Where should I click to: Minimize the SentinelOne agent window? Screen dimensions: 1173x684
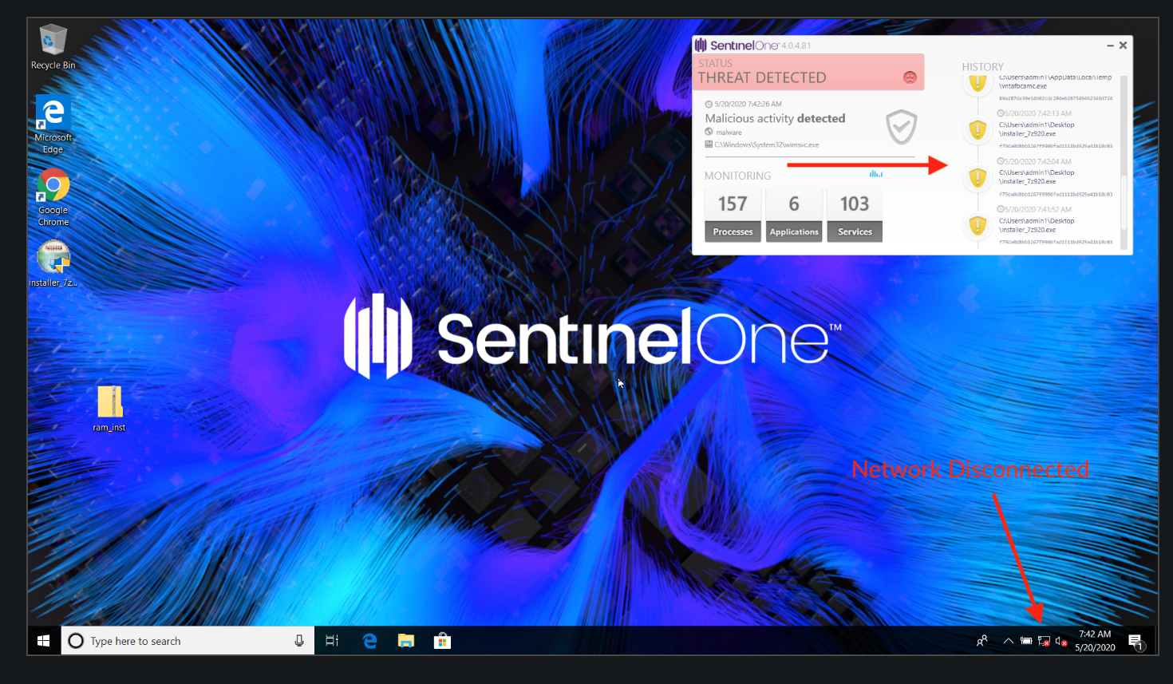point(1110,45)
